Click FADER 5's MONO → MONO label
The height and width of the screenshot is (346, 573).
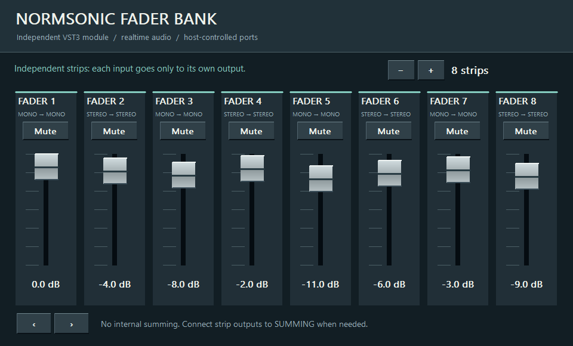(x=316, y=115)
